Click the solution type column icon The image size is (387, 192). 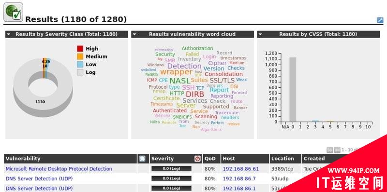(142, 159)
